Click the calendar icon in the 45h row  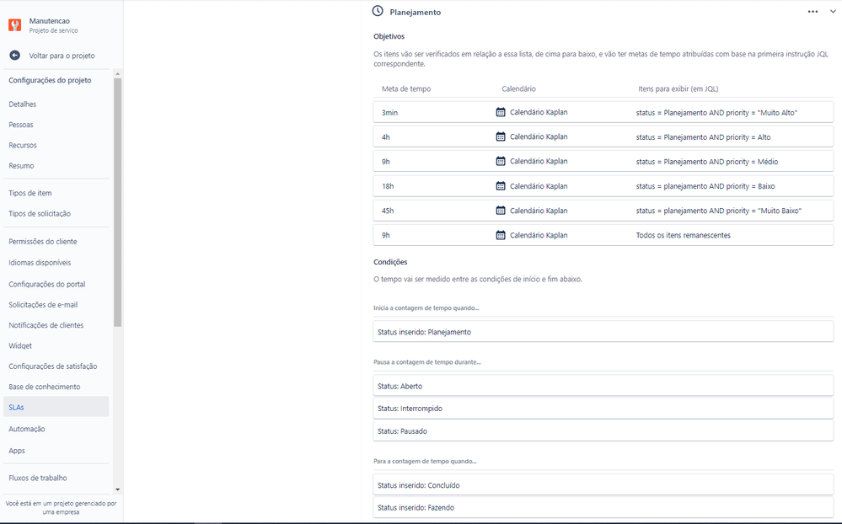click(501, 211)
